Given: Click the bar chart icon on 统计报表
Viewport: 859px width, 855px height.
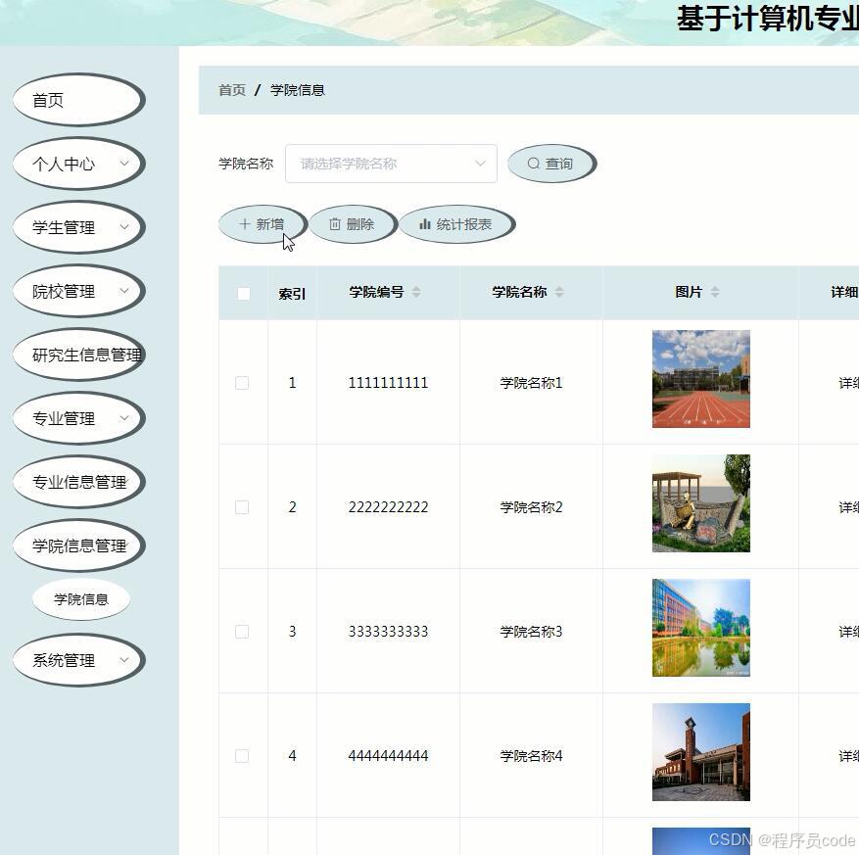Looking at the screenshot, I should [424, 224].
